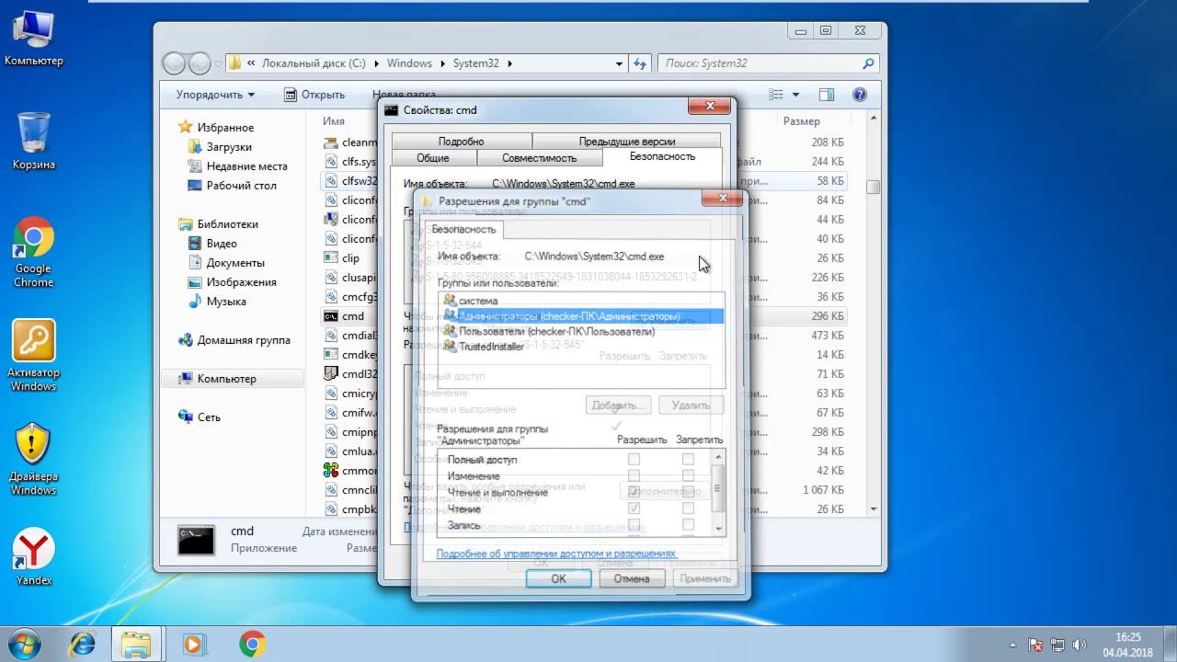Switch to the Подробно tab

tap(461, 142)
